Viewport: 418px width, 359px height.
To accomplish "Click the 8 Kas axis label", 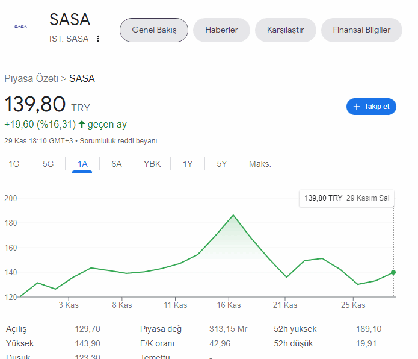I will (x=122, y=305).
